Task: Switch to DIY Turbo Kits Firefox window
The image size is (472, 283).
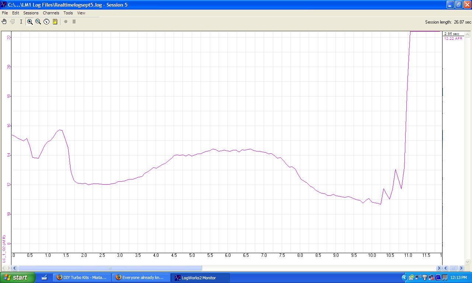Action: pos(82,277)
